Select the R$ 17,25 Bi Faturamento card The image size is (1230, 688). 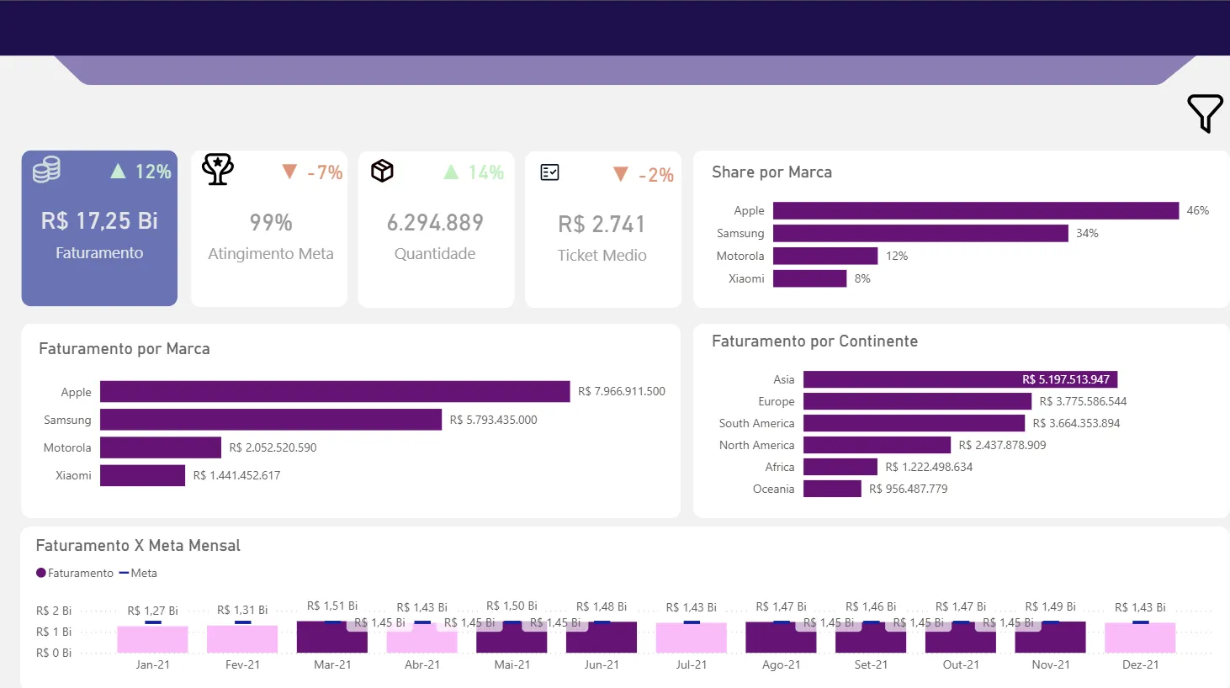pos(99,228)
